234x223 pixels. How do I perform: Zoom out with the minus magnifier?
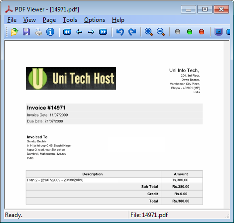point(161,32)
